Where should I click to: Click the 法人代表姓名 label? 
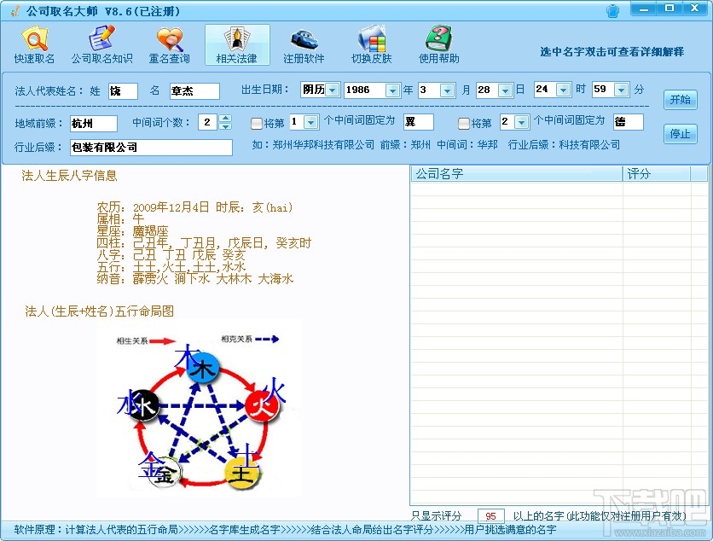point(49,91)
